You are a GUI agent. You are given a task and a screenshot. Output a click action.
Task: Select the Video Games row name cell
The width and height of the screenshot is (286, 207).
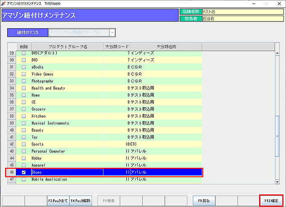pos(66,74)
